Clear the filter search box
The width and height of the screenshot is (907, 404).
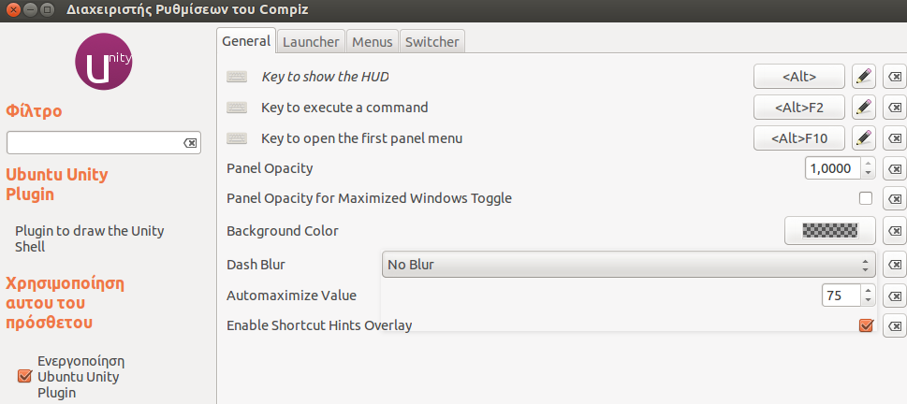(x=190, y=143)
